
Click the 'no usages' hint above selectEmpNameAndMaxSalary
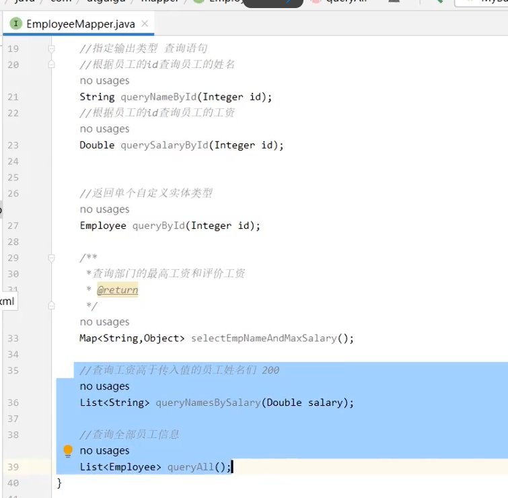click(x=104, y=322)
